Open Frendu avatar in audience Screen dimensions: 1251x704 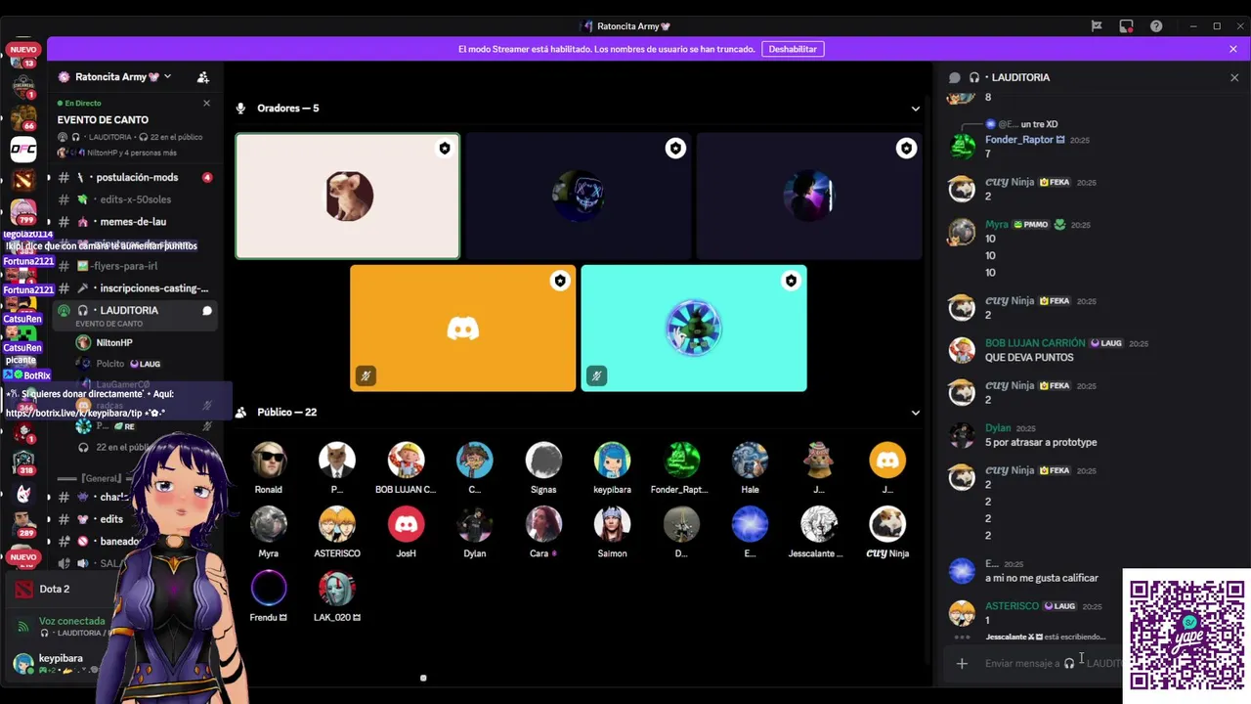(269, 589)
